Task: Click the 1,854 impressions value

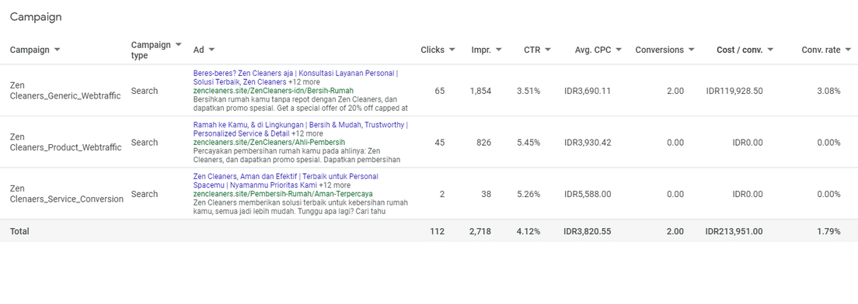Action: [480, 91]
